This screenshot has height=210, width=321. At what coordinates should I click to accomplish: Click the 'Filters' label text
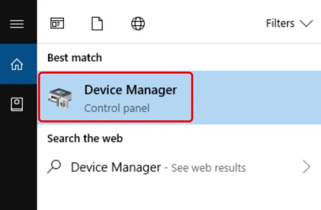[x=280, y=23]
